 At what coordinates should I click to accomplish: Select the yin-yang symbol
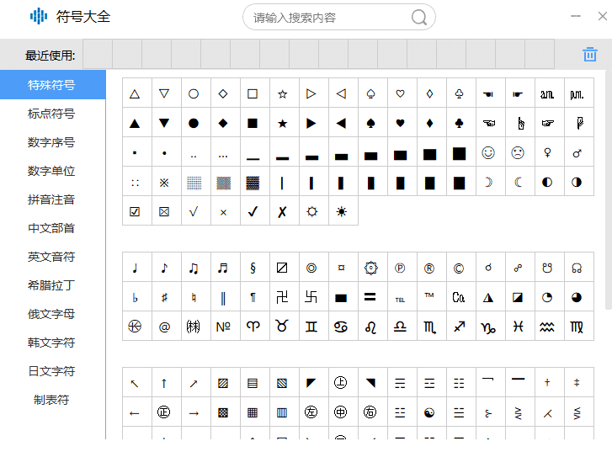pyautogui.click(x=429, y=412)
